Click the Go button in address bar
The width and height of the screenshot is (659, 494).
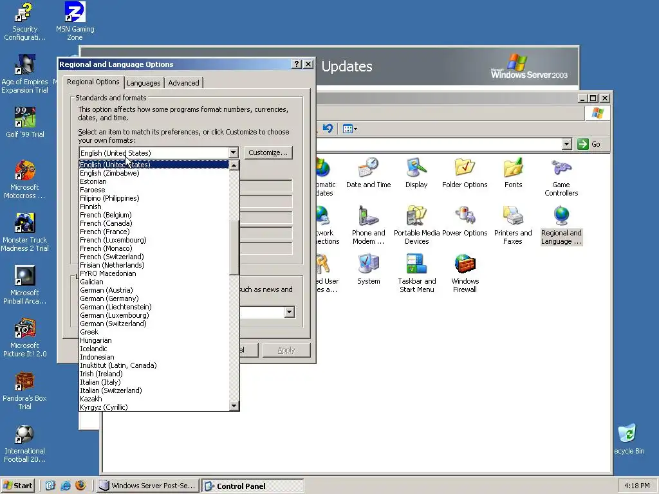pos(589,144)
